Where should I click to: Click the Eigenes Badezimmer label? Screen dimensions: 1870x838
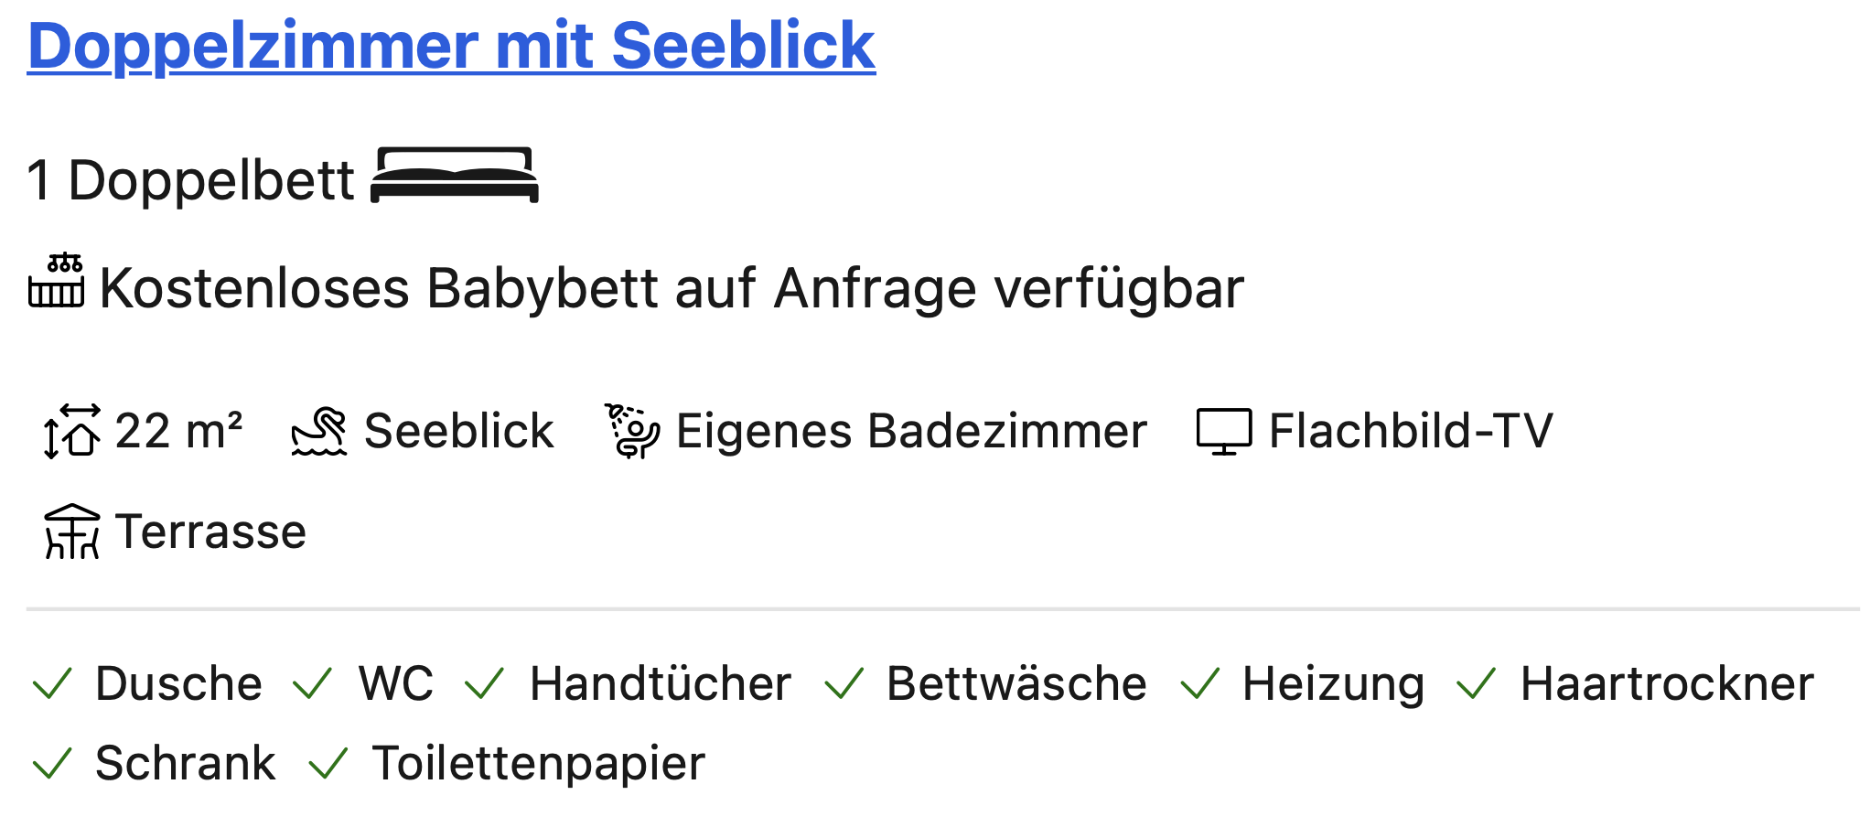pos(911,431)
